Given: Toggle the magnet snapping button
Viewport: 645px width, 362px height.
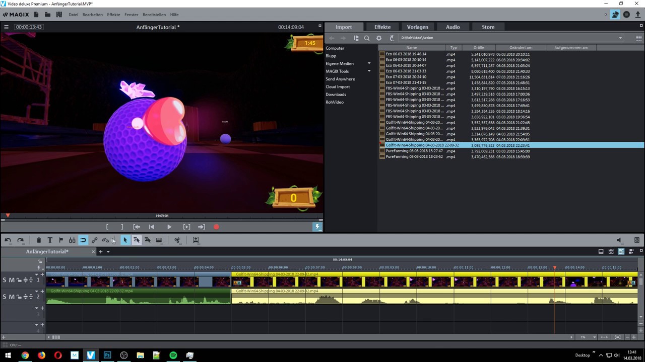Looking at the screenshot, I should (83, 240).
